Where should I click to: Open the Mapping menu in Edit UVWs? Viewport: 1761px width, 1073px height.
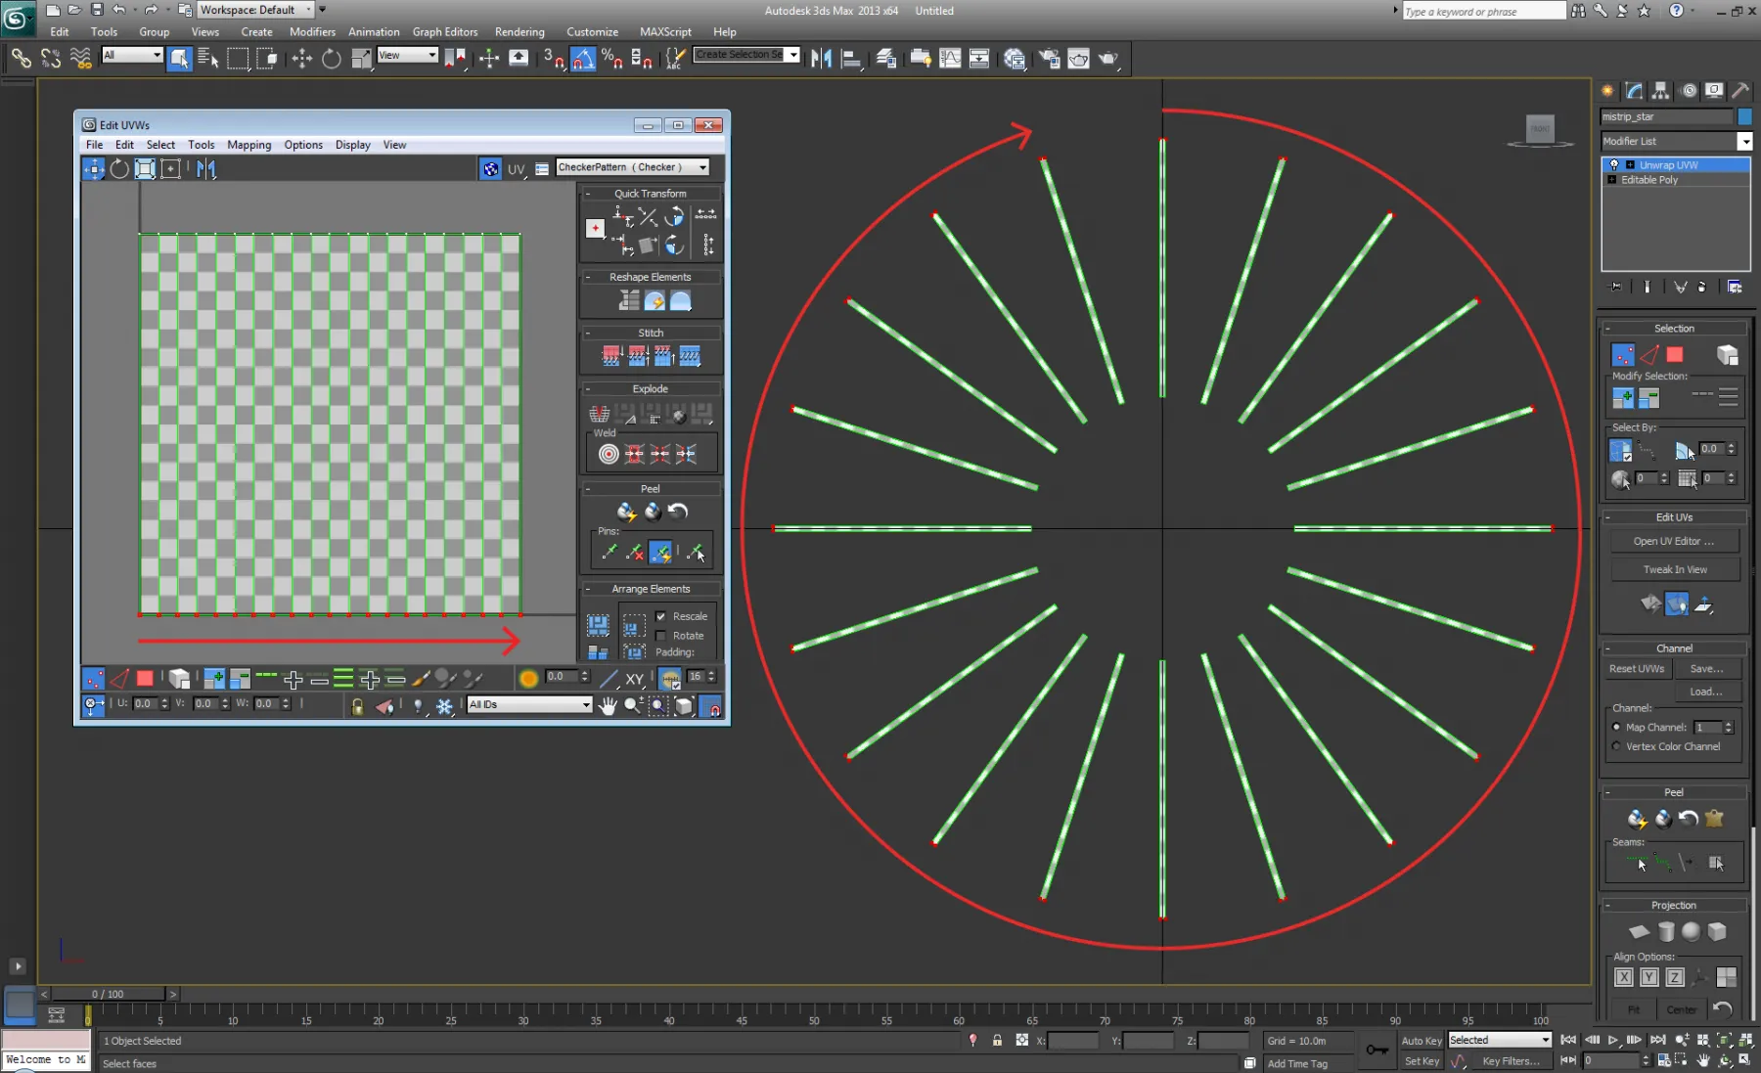tap(248, 145)
